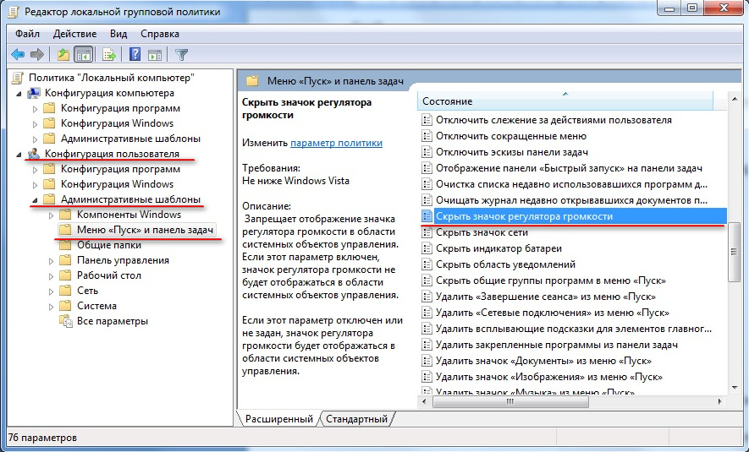Expand Панель управления tree node
This screenshot has height=452, width=749.
[x=51, y=261]
